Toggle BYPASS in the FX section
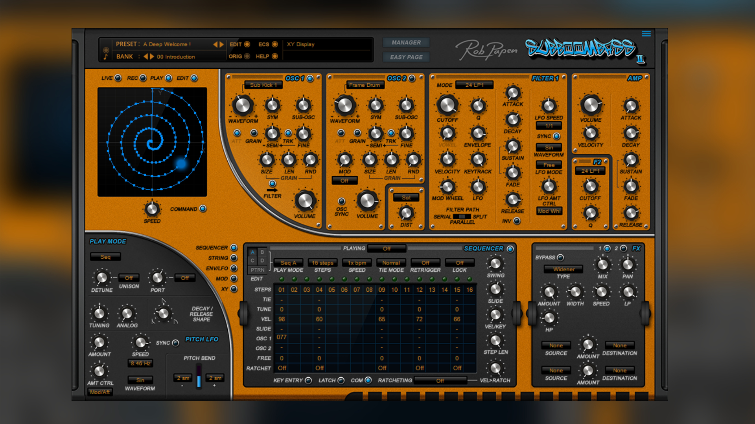 560,258
